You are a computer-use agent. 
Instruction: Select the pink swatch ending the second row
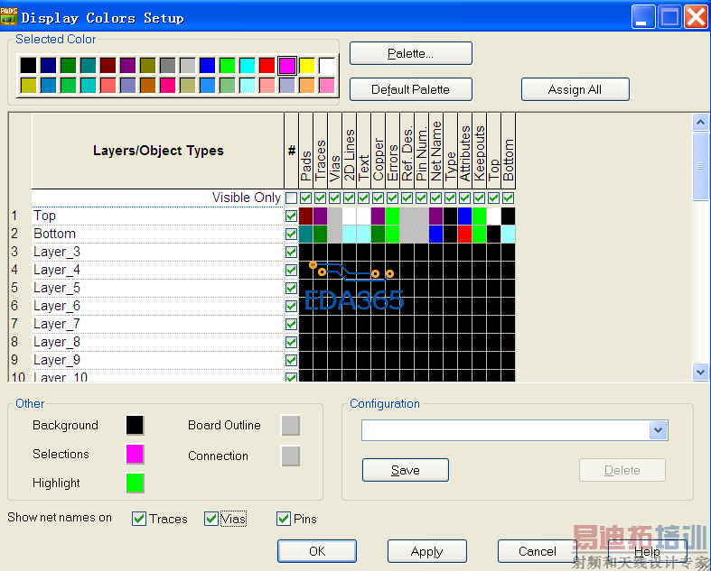coord(327,86)
